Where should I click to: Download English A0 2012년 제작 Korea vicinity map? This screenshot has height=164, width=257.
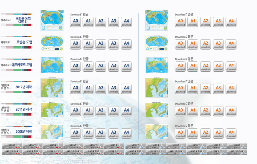[x=180, y=89]
